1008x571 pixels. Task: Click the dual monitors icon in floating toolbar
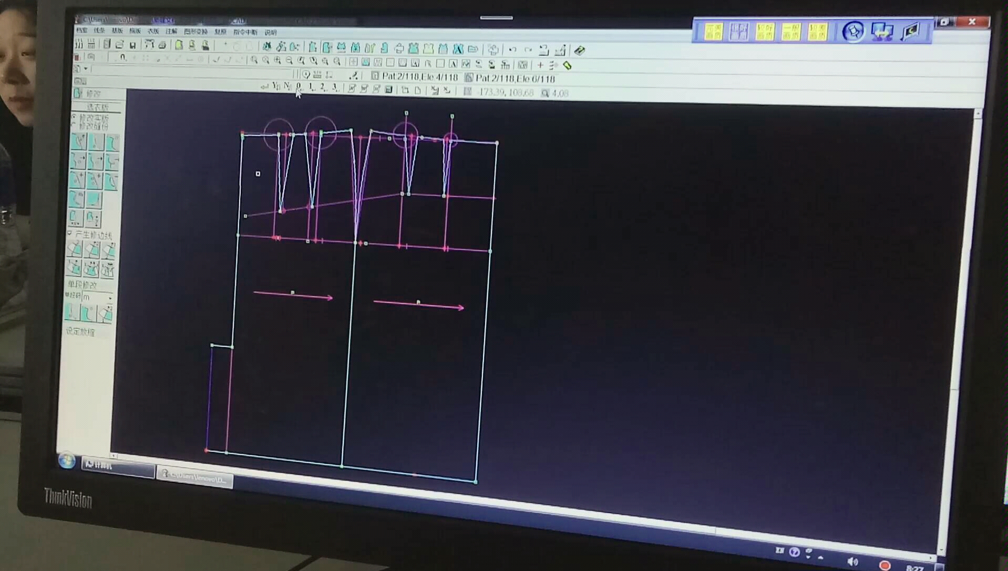click(x=882, y=31)
